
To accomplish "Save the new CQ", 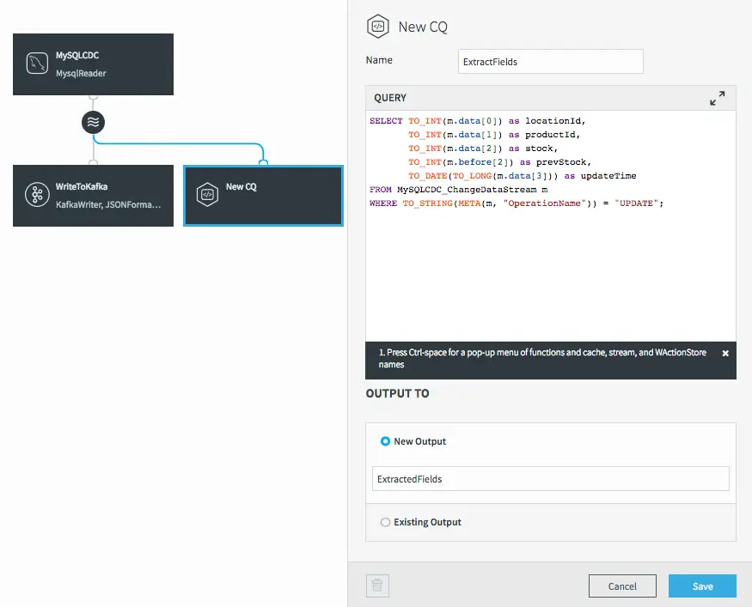I will click(702, 586).
